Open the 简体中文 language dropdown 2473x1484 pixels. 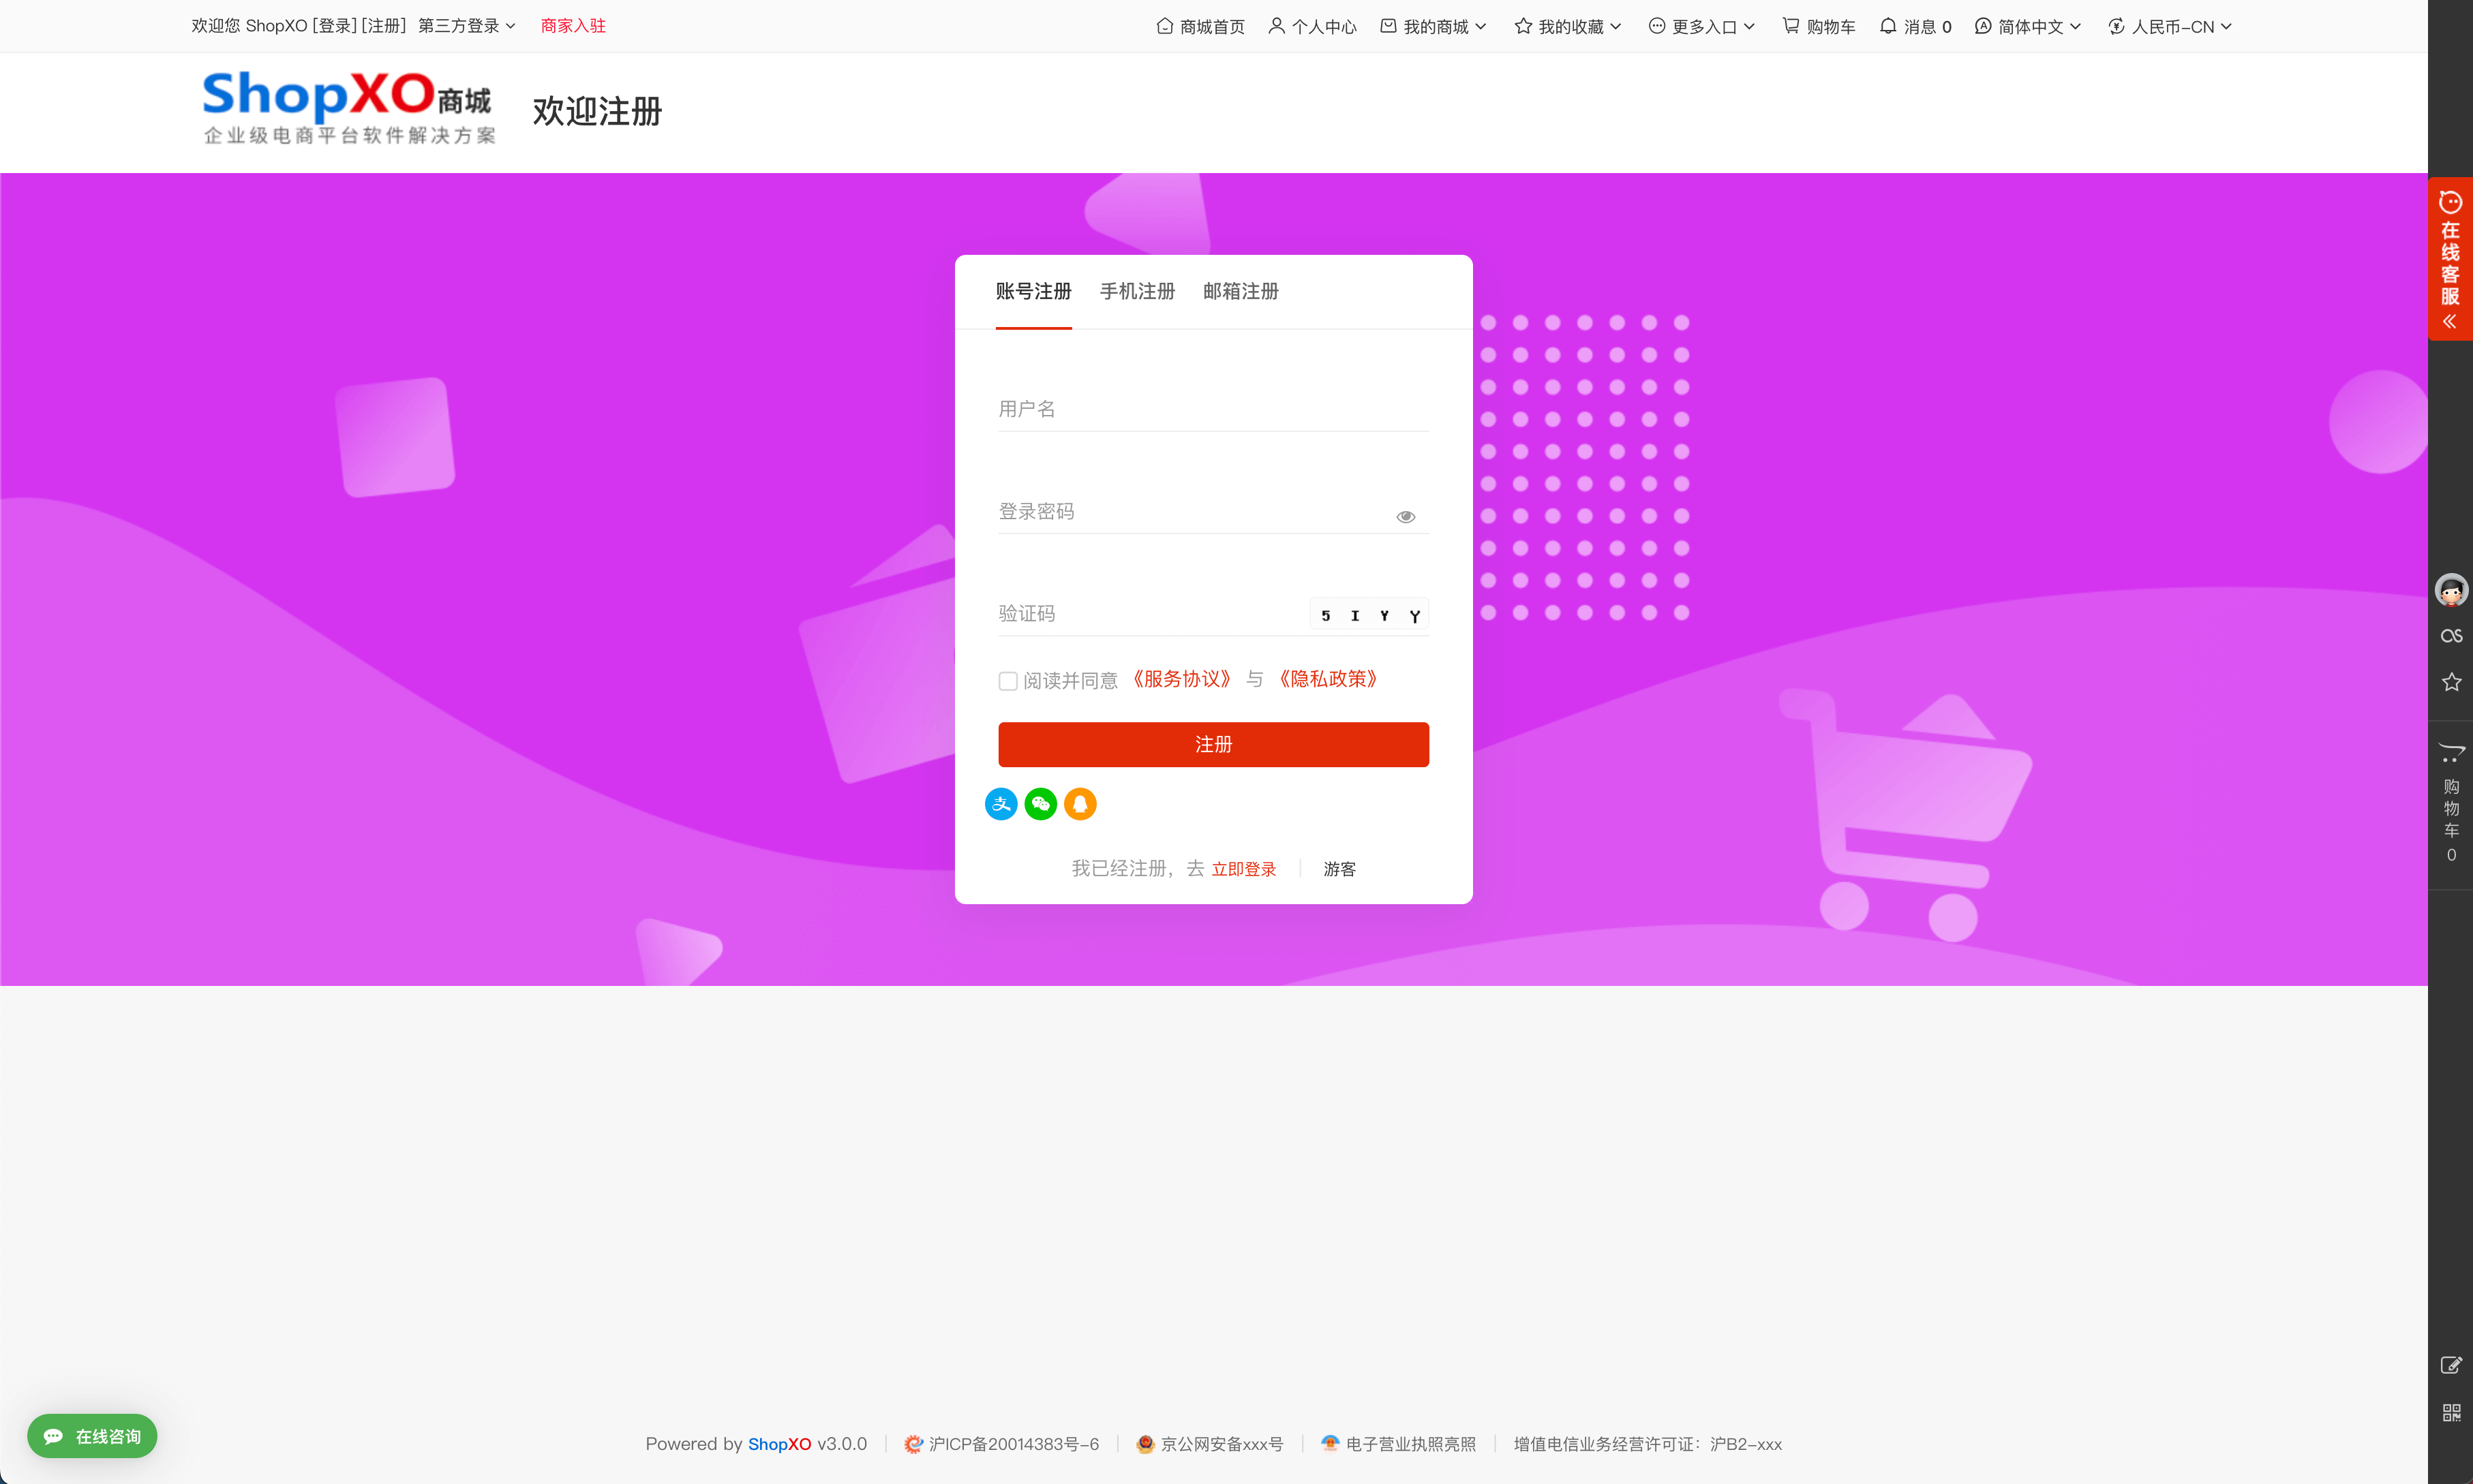(x=2029, y=27)
